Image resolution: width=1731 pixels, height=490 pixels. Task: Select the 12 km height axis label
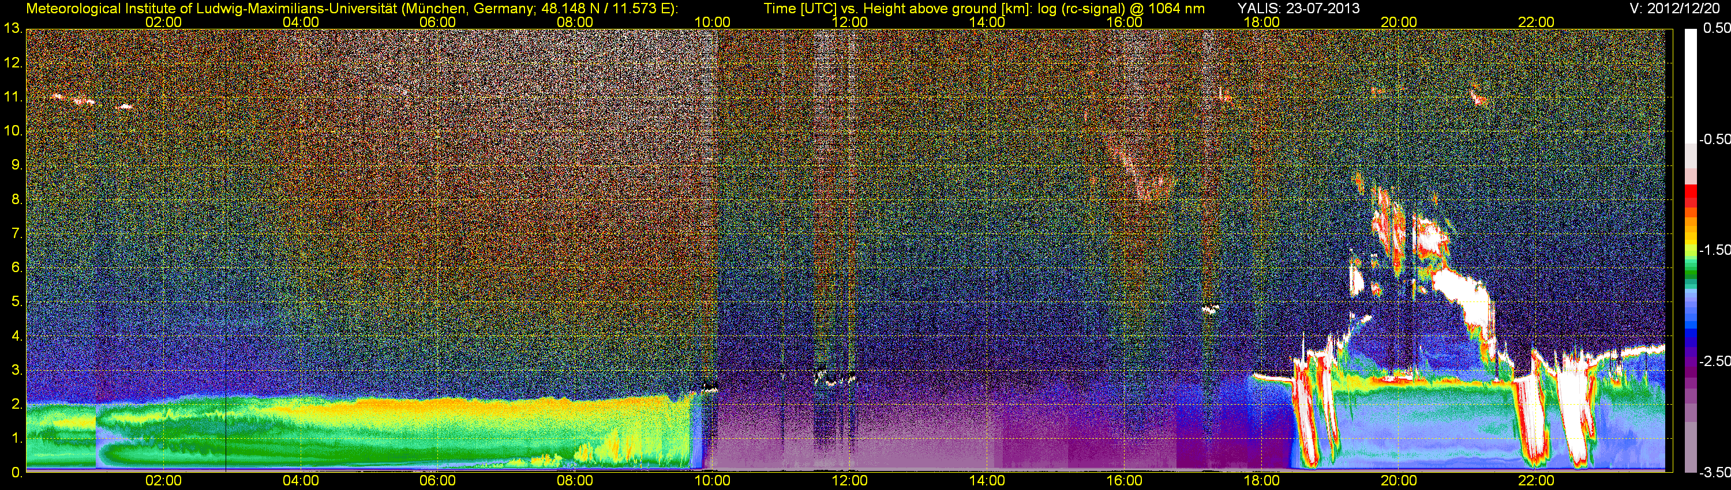tap(12, 64)
